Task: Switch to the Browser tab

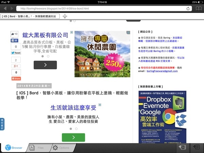Action: [x=14, y=148]
